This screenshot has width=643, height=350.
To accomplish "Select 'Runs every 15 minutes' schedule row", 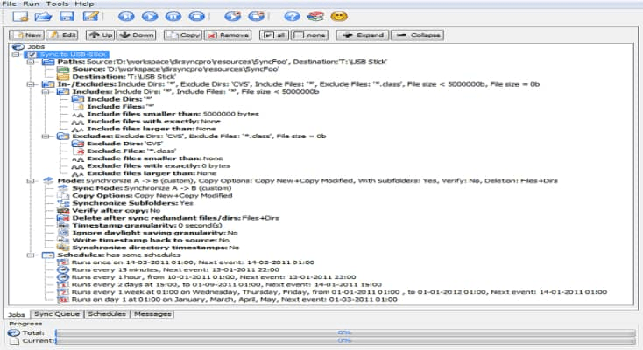I will [168, 270].
